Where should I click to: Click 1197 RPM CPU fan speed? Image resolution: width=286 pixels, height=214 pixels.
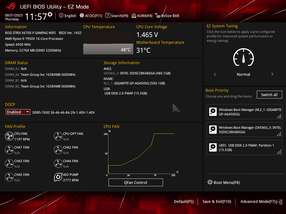pyautogui.click(x=22, y=139)
